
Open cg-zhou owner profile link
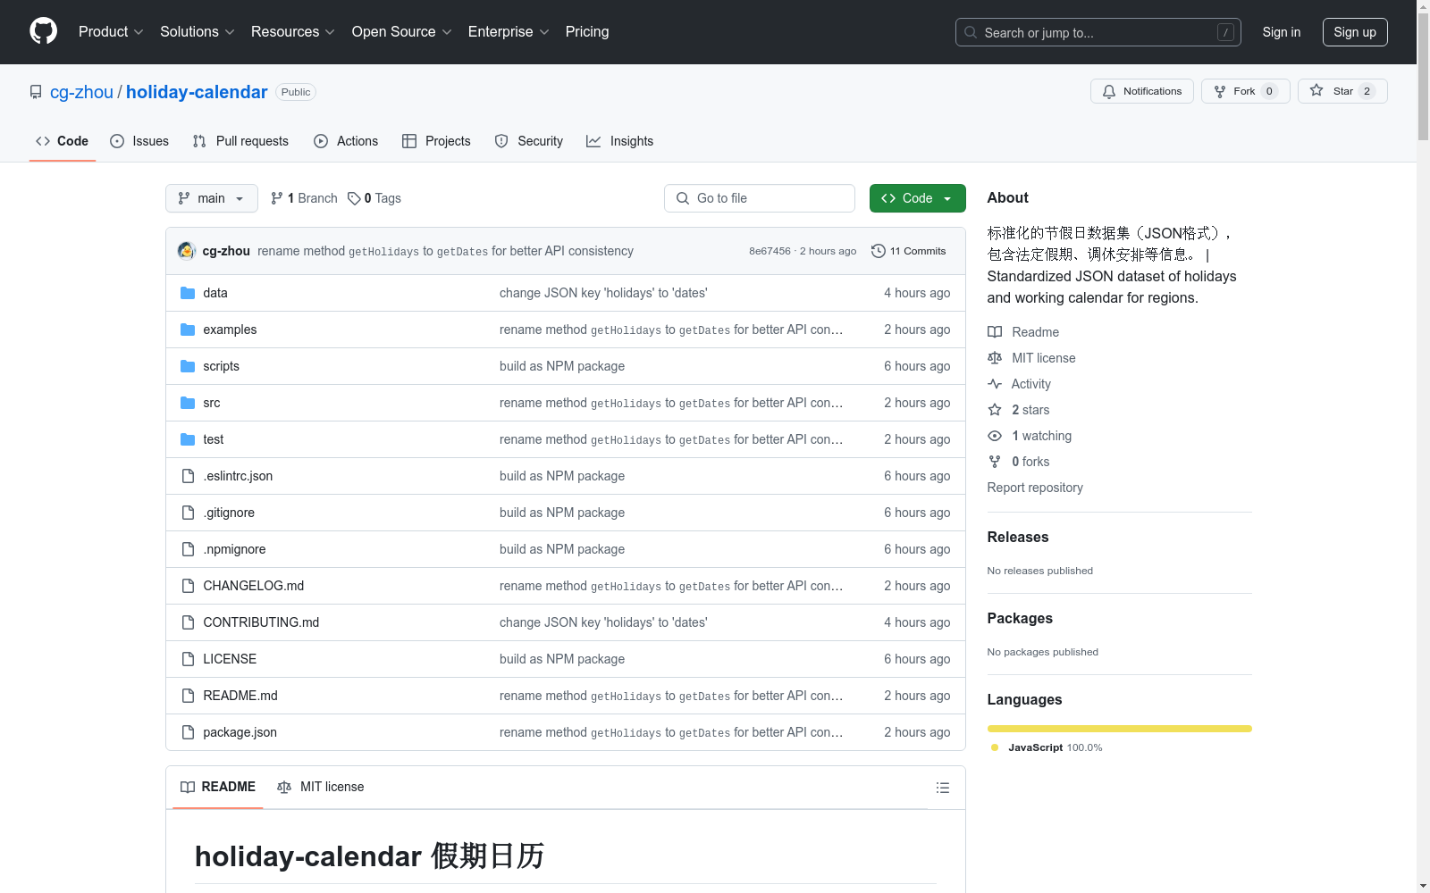(x=81, y=92)
